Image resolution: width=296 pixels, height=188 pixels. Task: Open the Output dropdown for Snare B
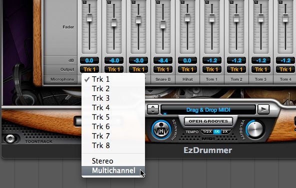[163, 69]
